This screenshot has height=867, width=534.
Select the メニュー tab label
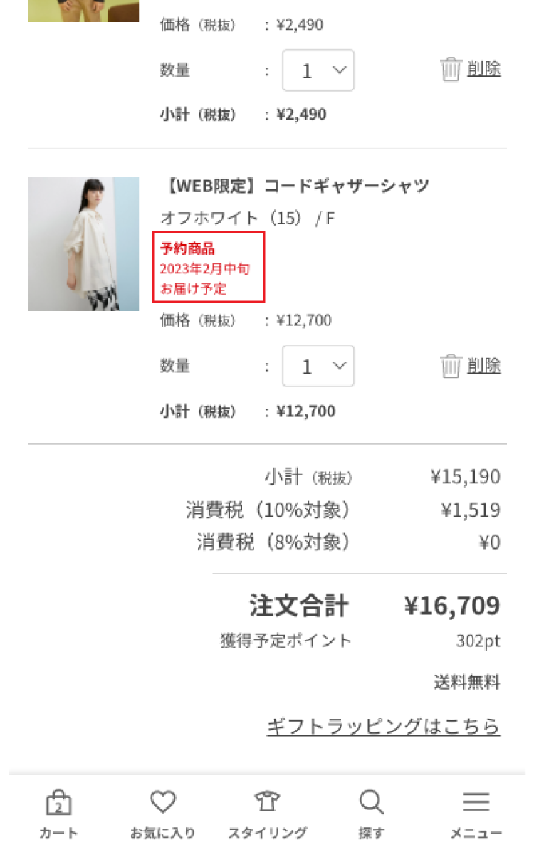476,833
